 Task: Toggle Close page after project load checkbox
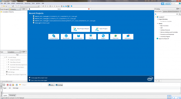point(29,78)
